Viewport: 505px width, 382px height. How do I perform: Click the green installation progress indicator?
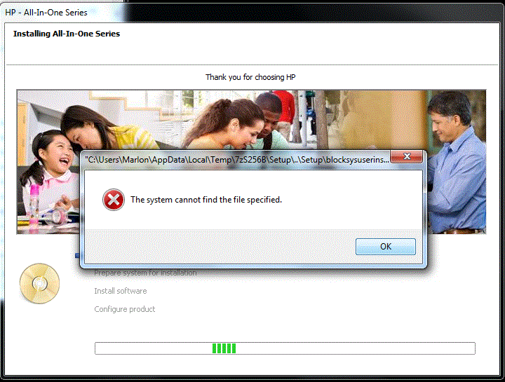[224, 348]
